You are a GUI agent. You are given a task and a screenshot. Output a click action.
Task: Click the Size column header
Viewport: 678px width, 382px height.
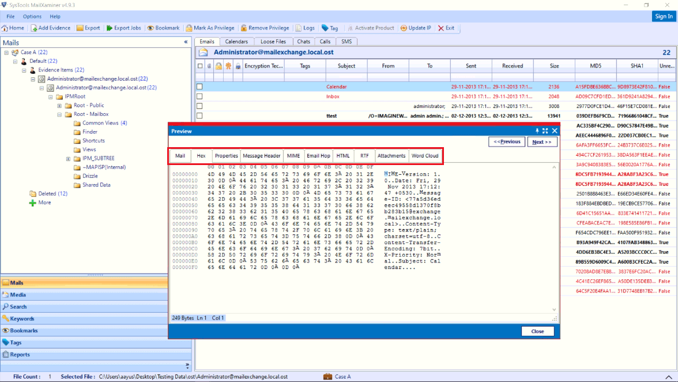coord(555,66)
